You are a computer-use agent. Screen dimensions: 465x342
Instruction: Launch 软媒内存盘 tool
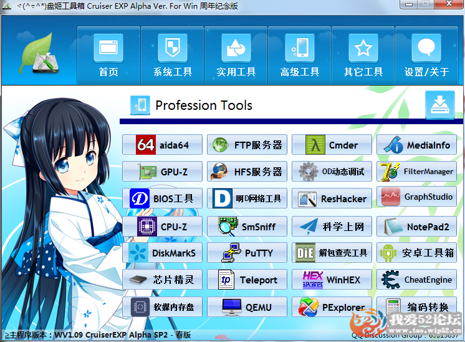pyautogui.click(x=162, y=306)
